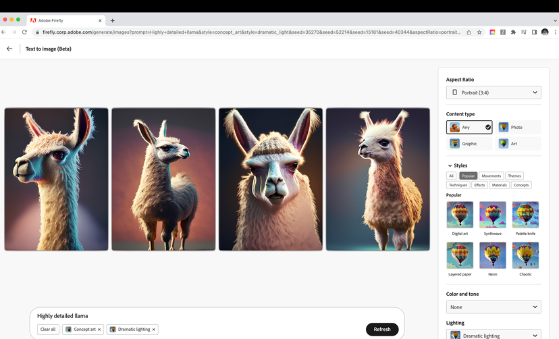This screenshot has height=339, width=559.
Task: Apply the Synthwave style
Action: [x=493, y=215]
